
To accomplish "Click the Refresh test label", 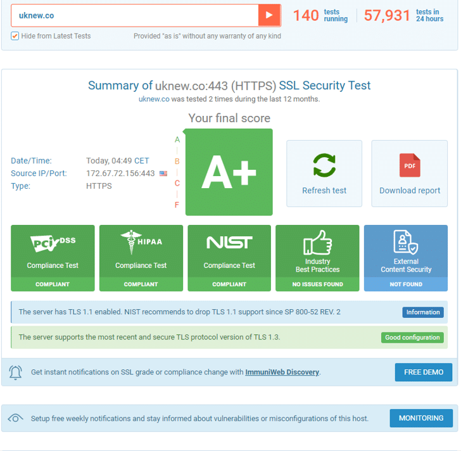I will click(x=324, y=191).
